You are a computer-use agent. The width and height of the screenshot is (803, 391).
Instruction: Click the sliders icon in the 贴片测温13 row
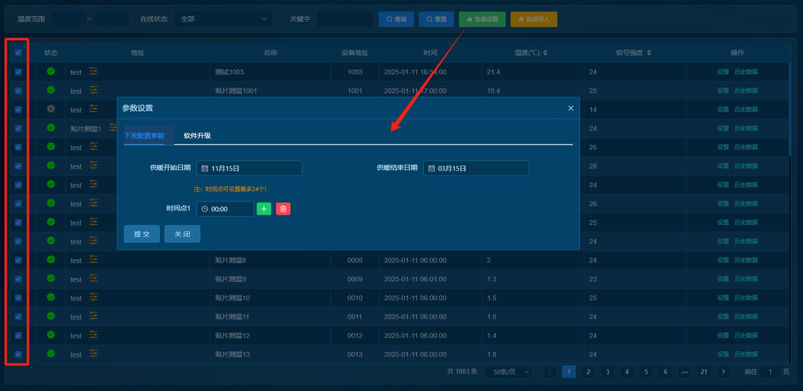[x=94, y=354]
